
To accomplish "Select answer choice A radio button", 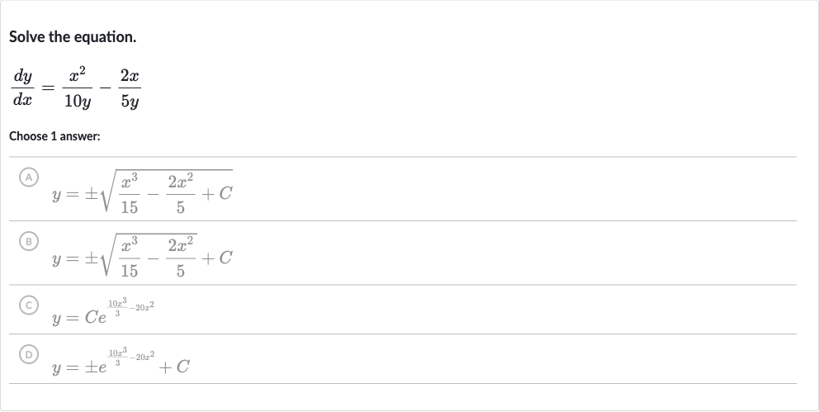I will tap(29, 178).
